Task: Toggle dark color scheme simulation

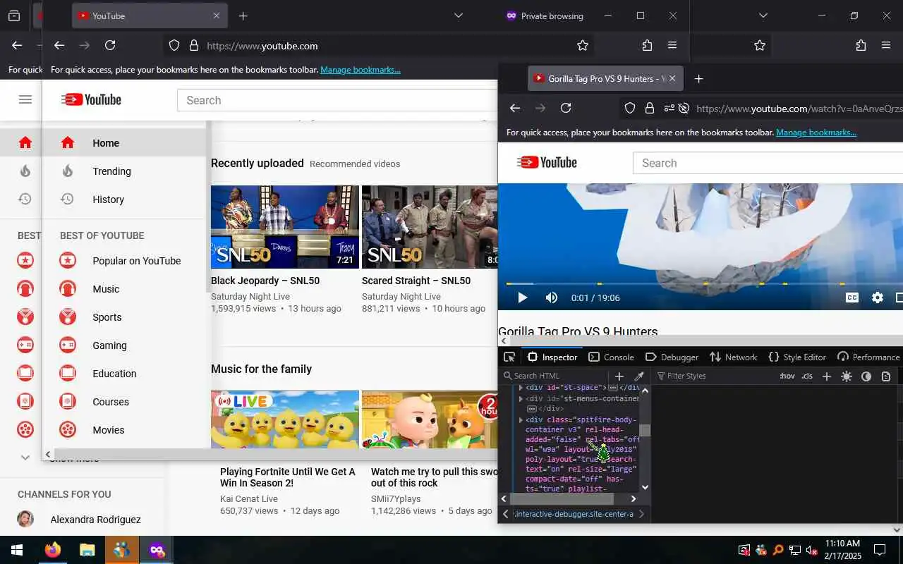Action: click(x=866, y=376)
